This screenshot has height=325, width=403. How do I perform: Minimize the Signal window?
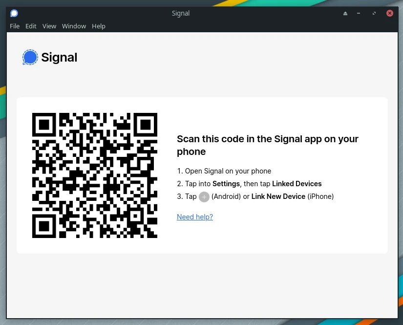tap(359, 13)
